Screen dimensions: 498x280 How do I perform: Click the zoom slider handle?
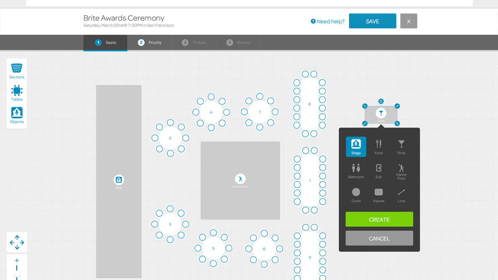point(17,274)
